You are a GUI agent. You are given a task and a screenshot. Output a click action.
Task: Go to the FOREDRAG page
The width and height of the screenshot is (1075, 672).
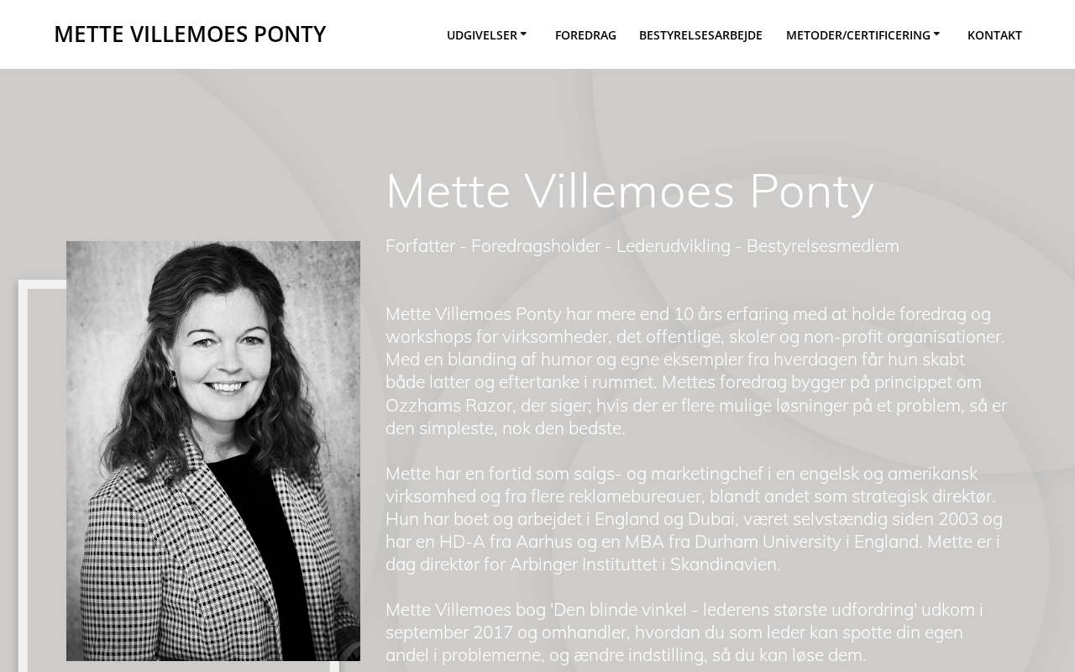585,35
